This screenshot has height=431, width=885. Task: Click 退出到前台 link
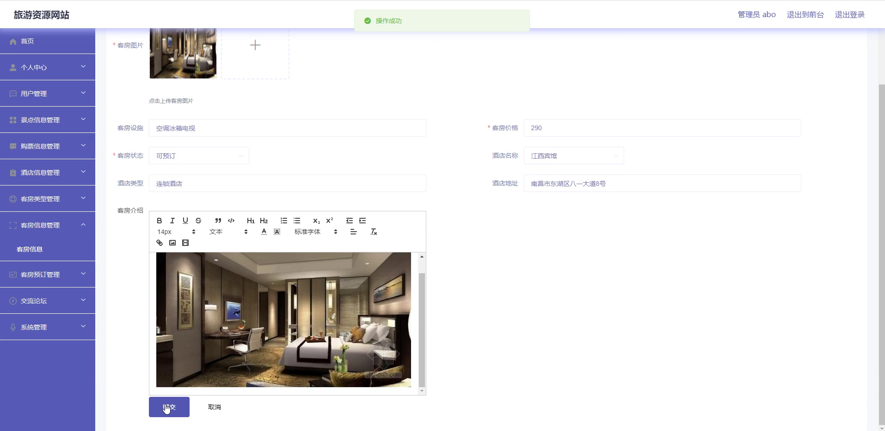pyautogui.click(x=805, y=15)
